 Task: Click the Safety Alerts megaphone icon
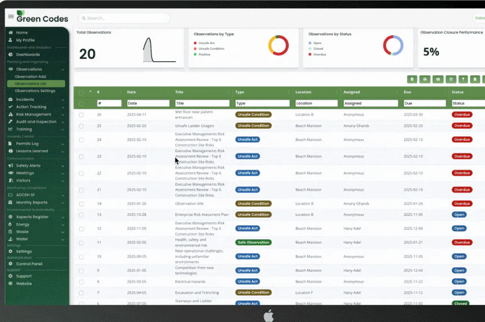(11, 165)
